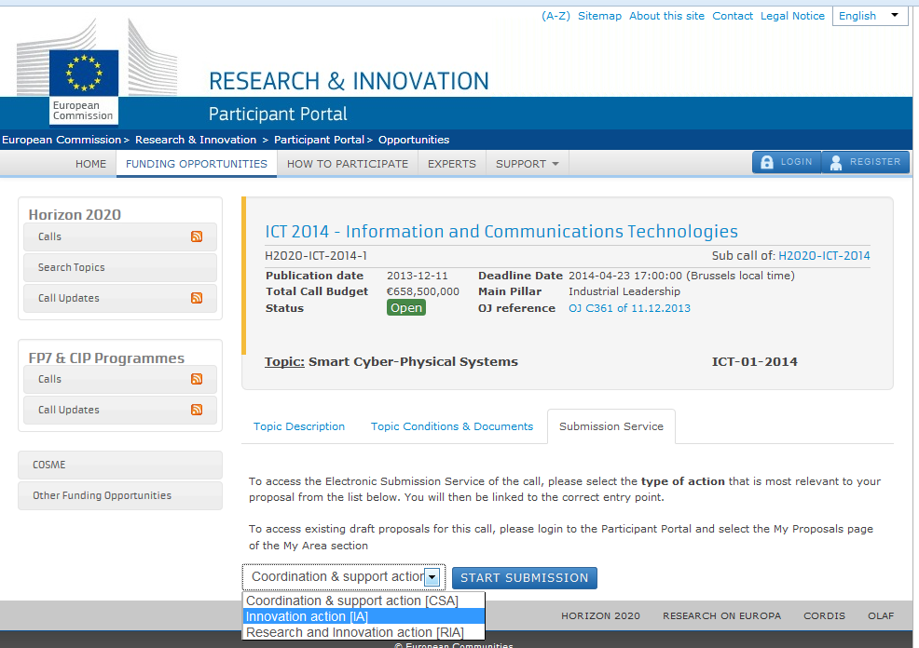Select the Submission Service tab
919x648 pixels.
click(611, 426)
